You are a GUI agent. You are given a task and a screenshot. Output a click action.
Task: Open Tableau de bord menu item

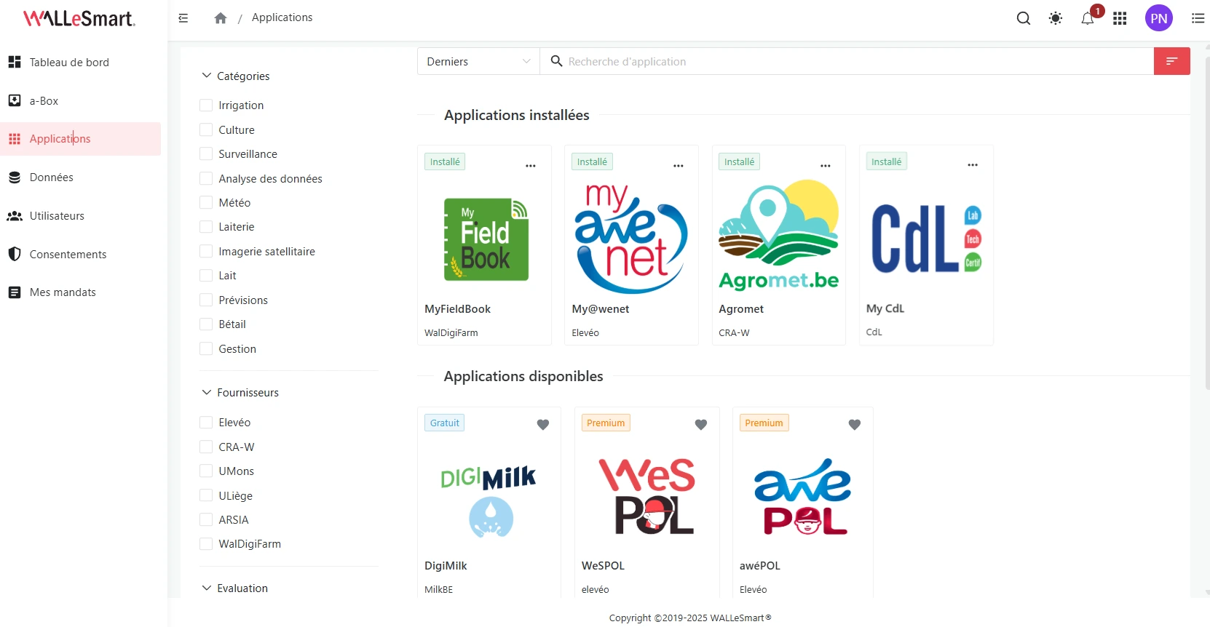(x=80, y=63)
